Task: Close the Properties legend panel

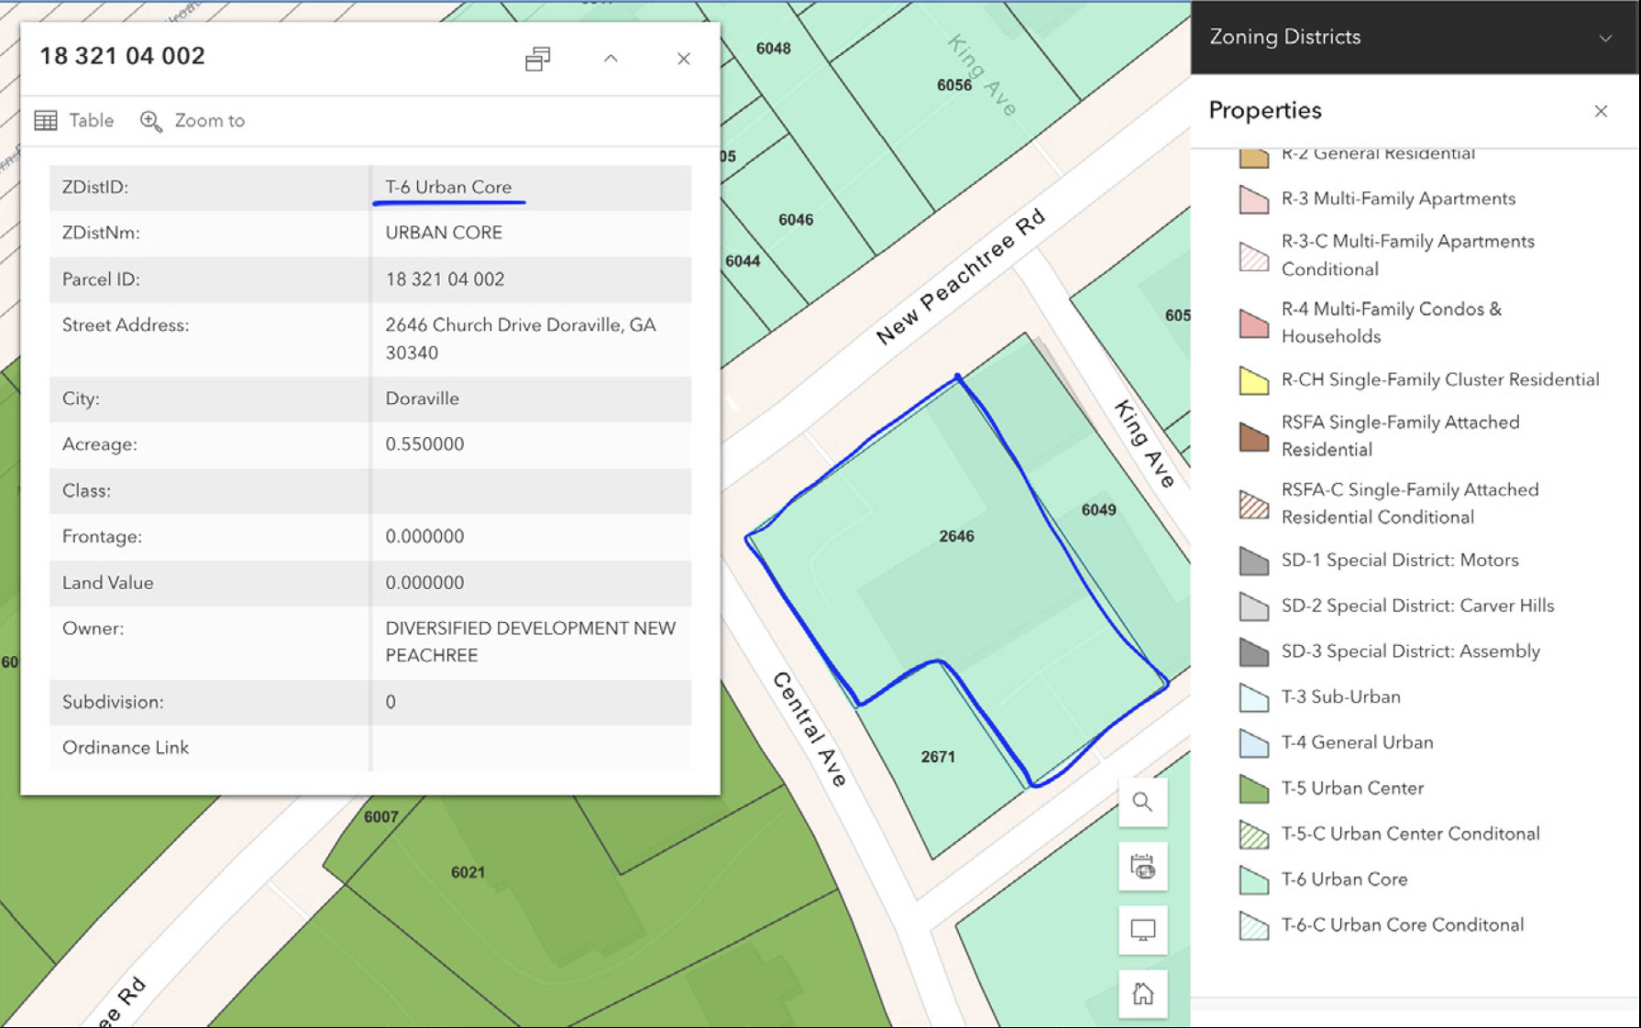Action: [x=1601, y=111]
